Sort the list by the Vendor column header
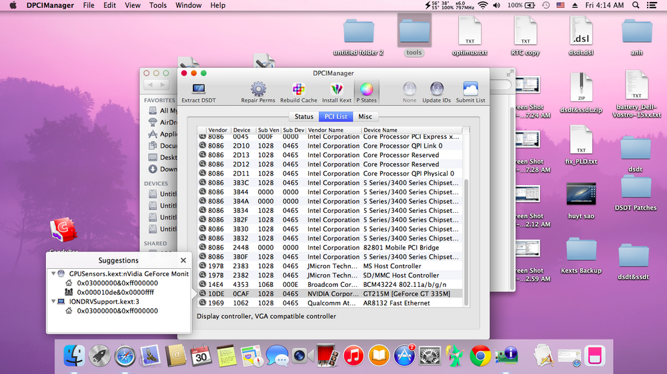 coord(217,130)
